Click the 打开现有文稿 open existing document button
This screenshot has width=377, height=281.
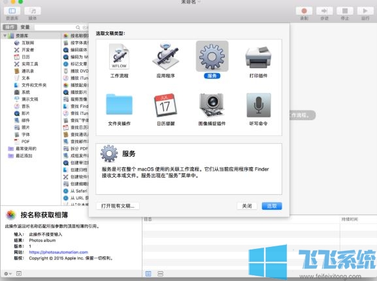pos(118,206)
